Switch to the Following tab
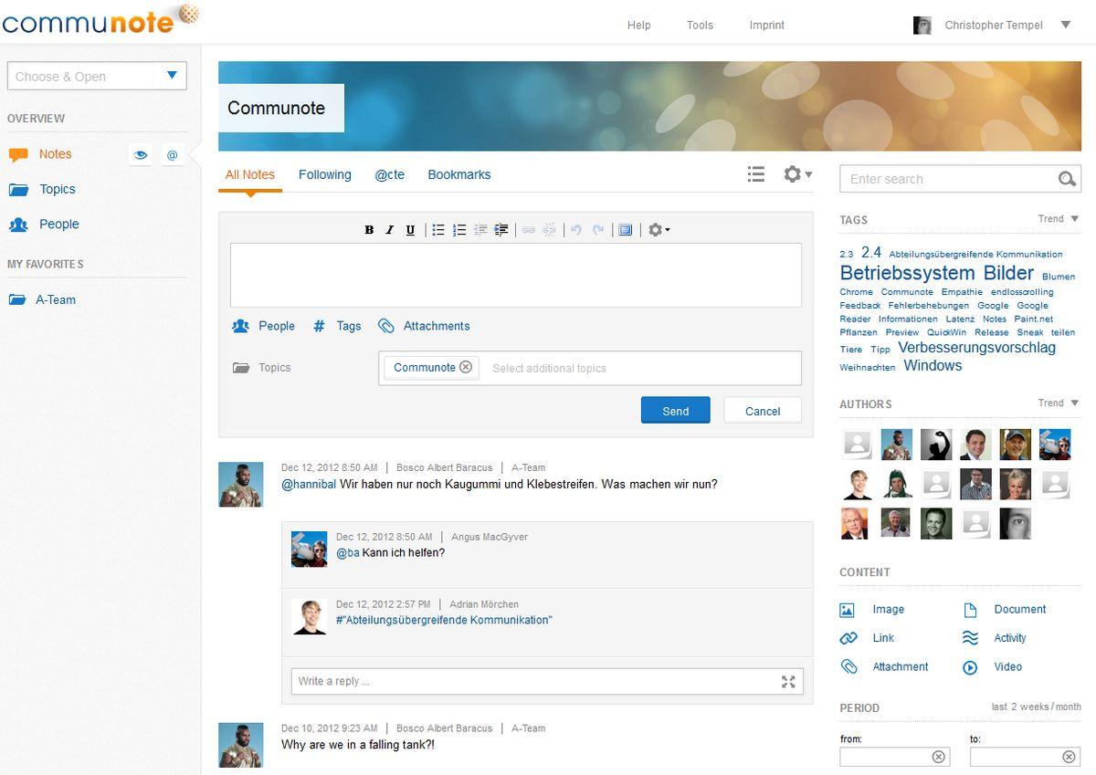 324,174
